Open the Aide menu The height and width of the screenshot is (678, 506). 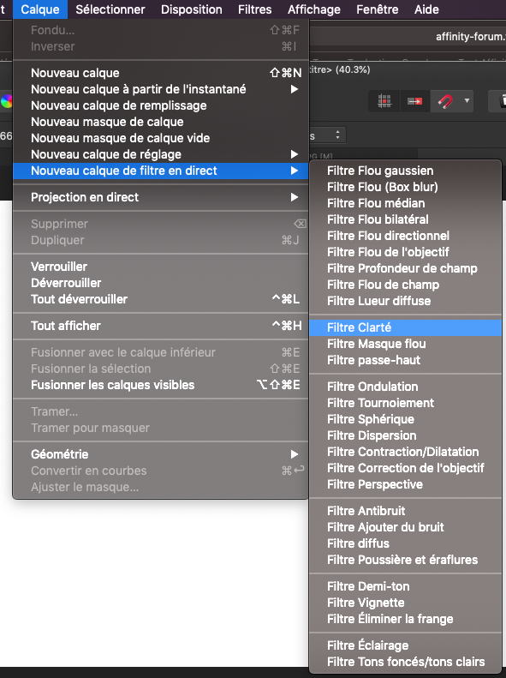tap(426, 9)
